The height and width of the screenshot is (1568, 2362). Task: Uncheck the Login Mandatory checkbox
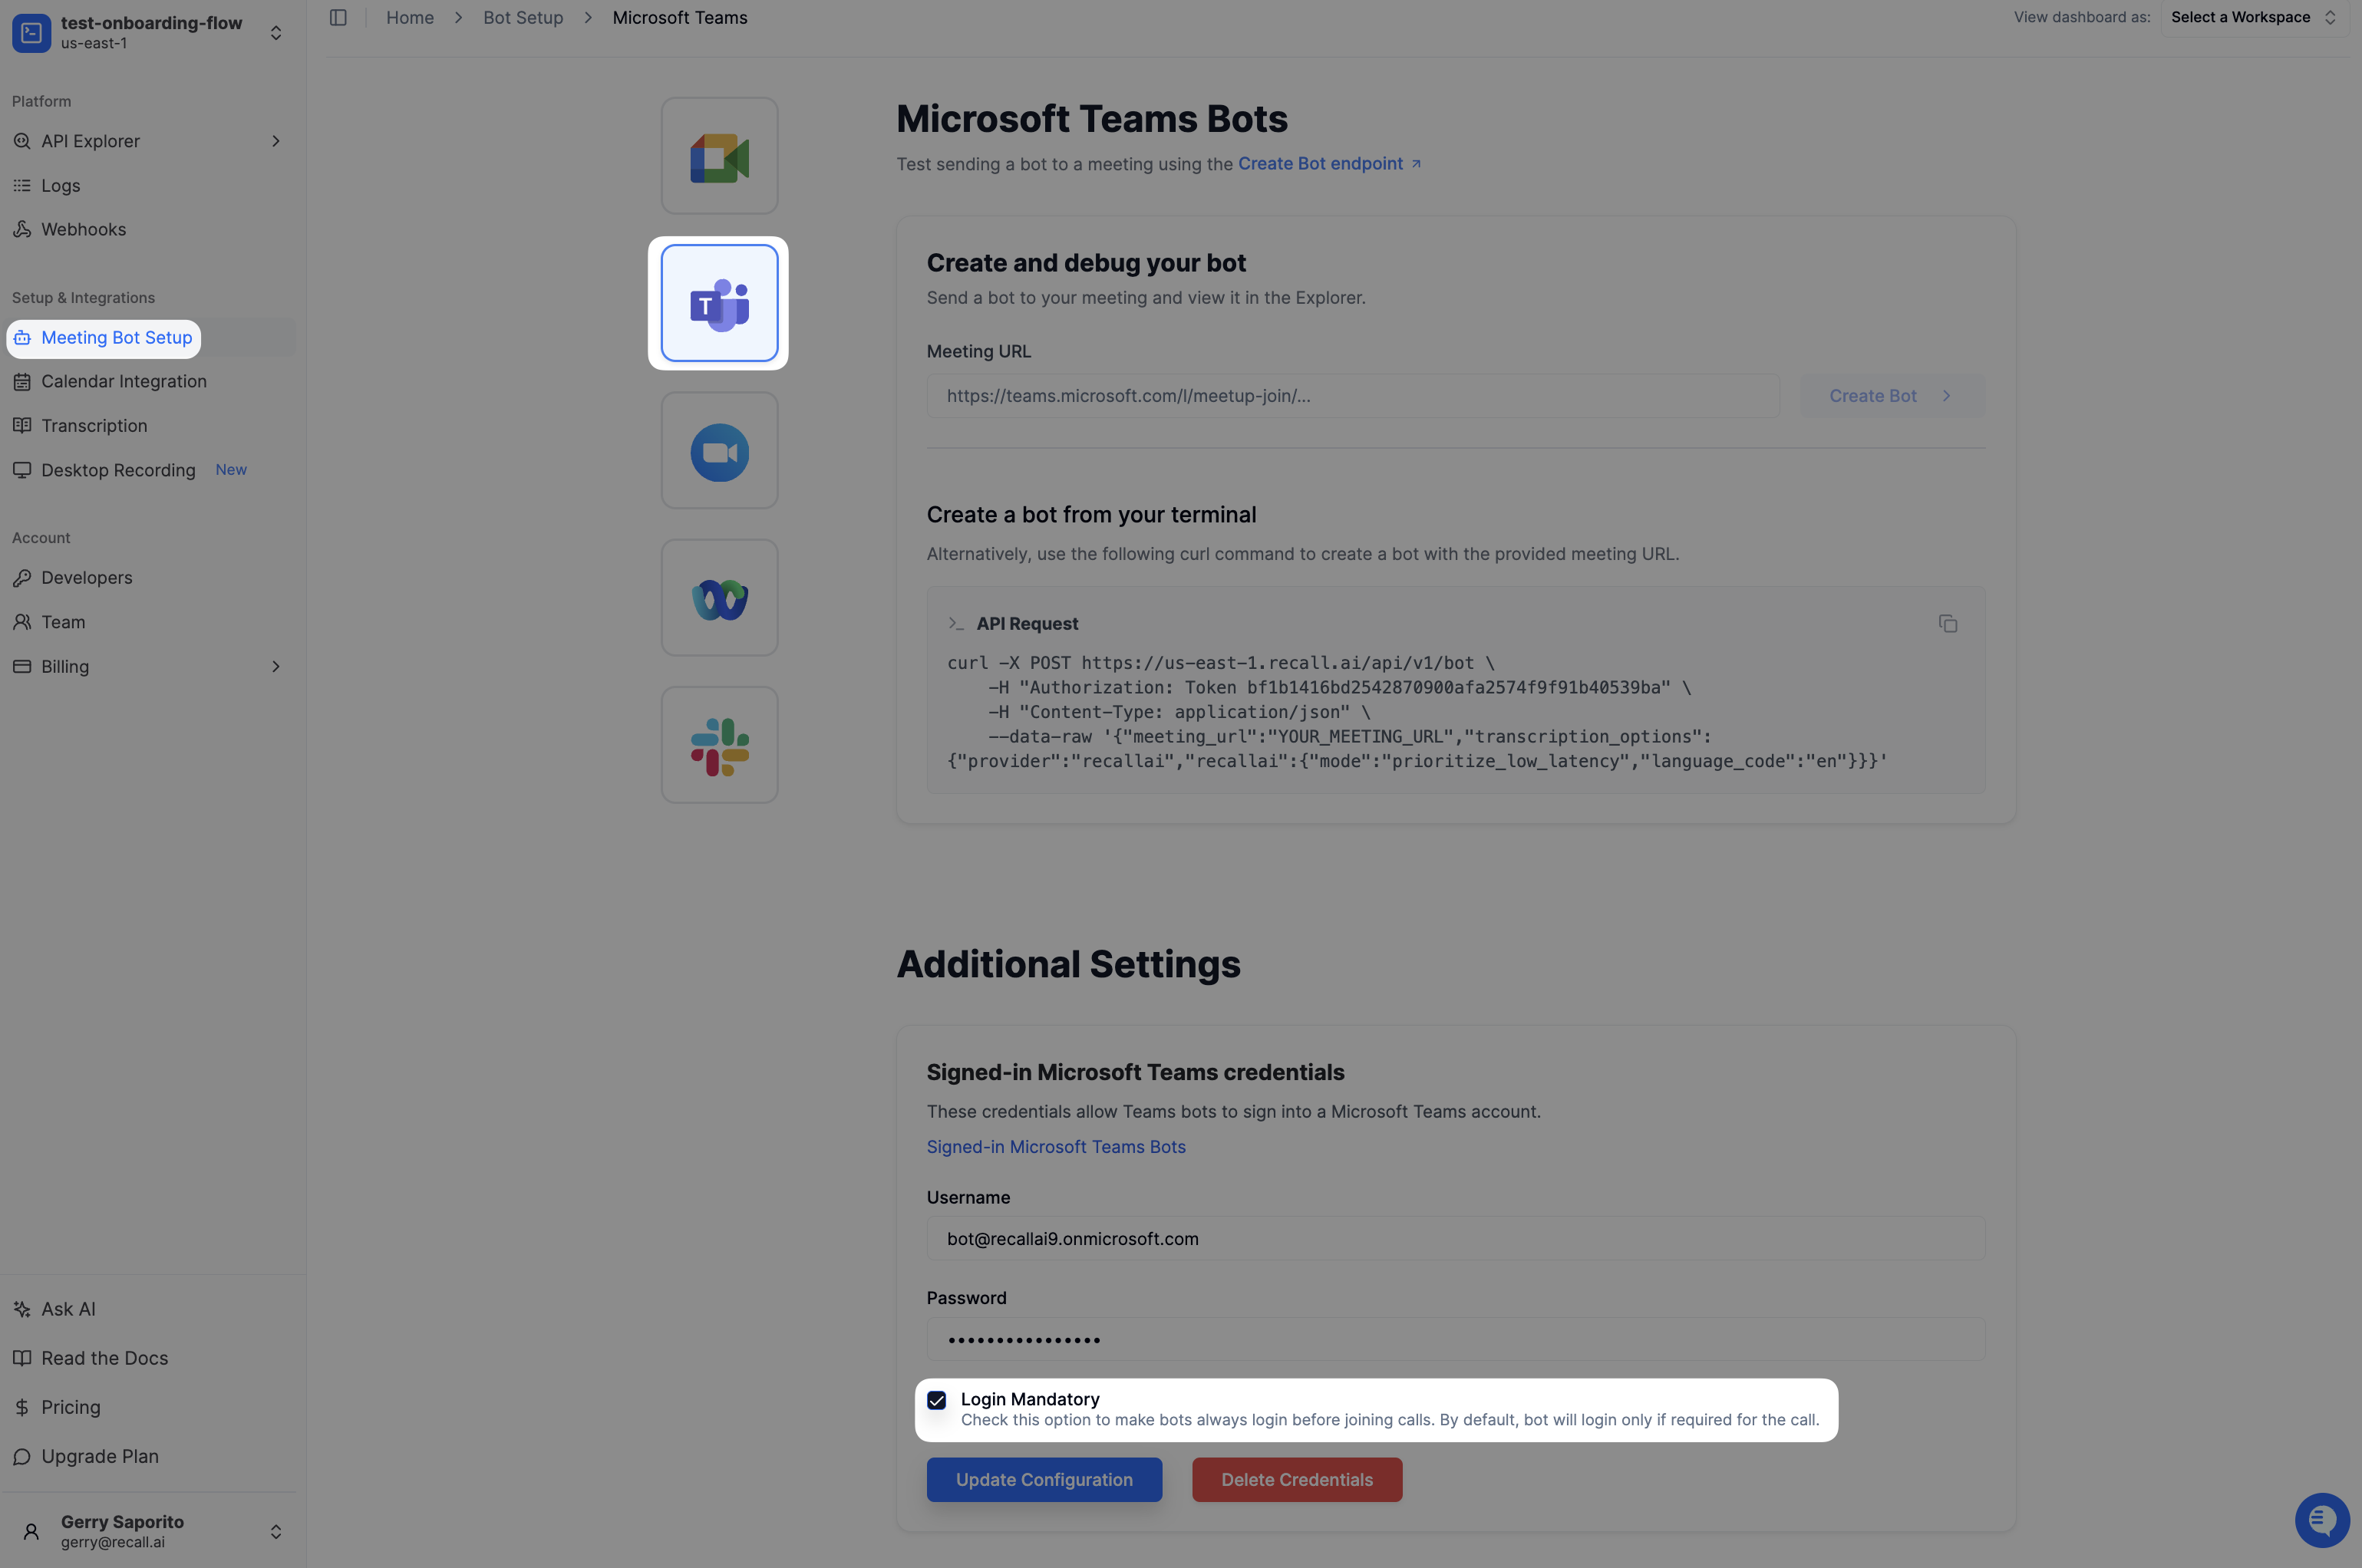tap(936, 1400)
